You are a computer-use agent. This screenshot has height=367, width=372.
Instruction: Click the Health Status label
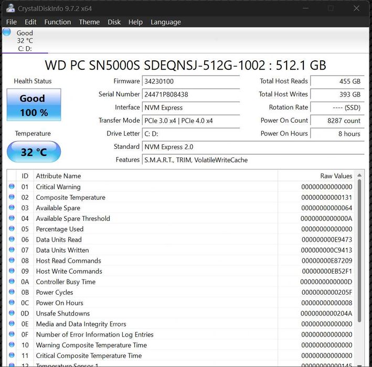[x=33, y=81]
